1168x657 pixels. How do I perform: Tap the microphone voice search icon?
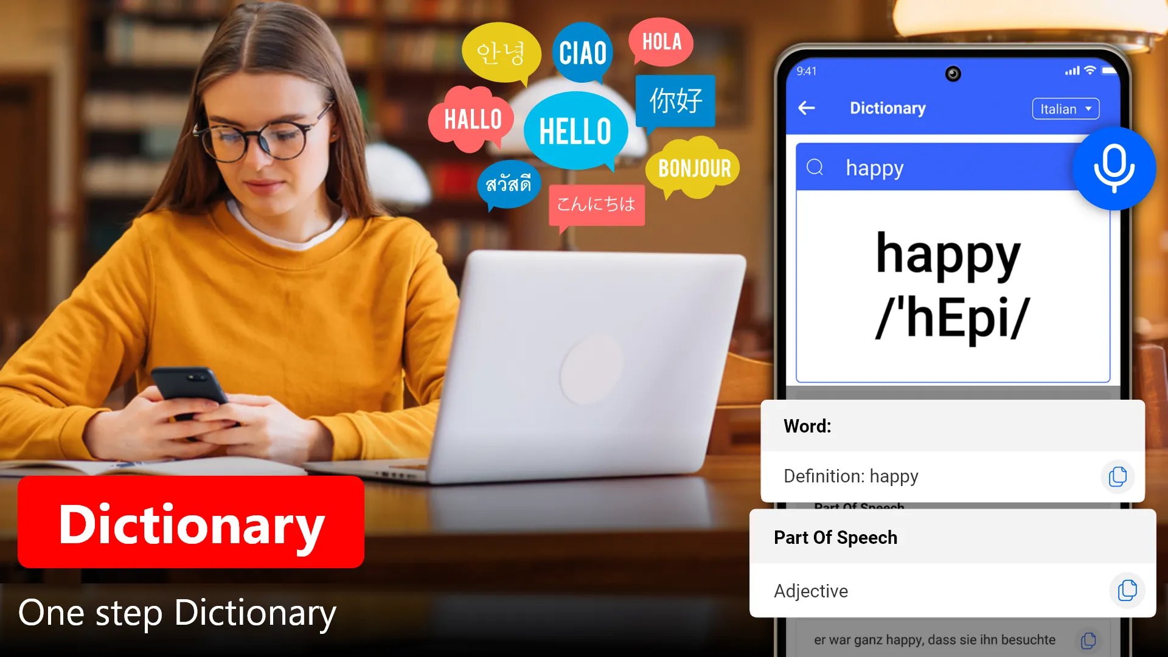[1114, 166]
